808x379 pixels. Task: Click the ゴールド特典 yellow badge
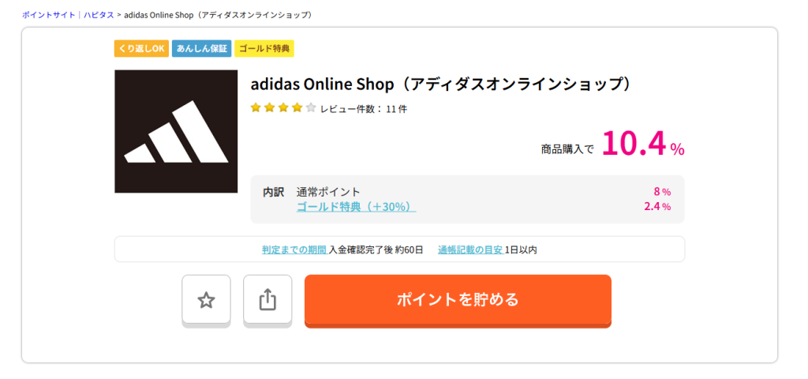point(264,48)
